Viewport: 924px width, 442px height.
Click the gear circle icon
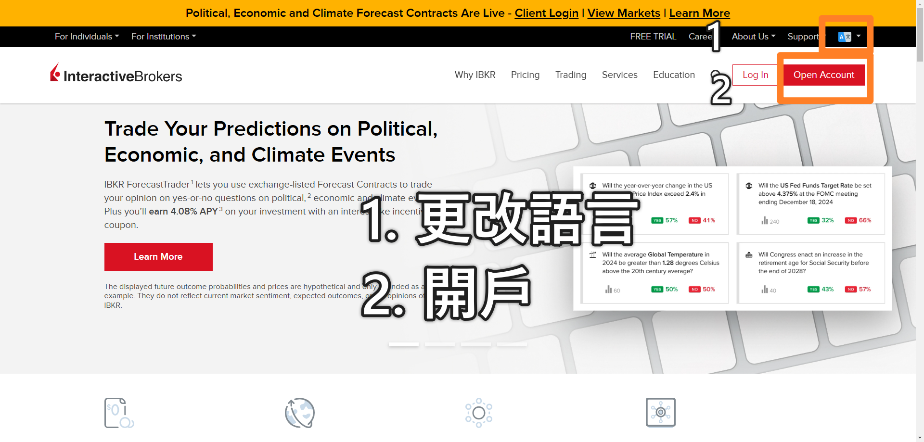[x=479, y=413]
